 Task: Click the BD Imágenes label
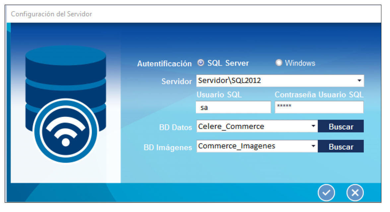(168, 147)
